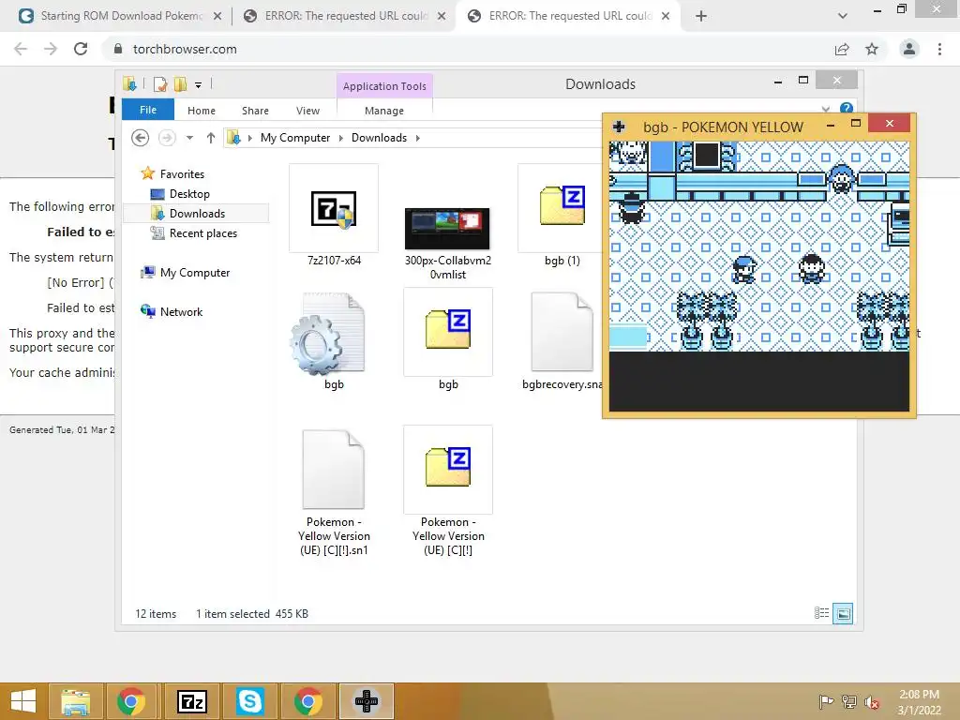Open recent locations dropdown arrow

pos(189,138)
